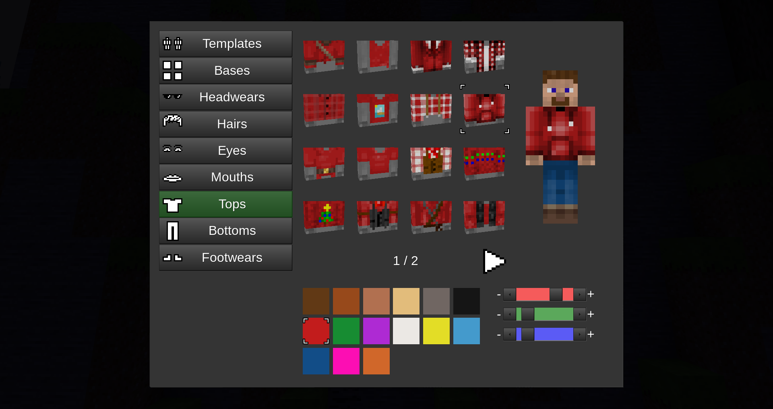Choose the top with the Christmas lights string
This screenshot has width=773, height=409.
[x=484, y=163]
